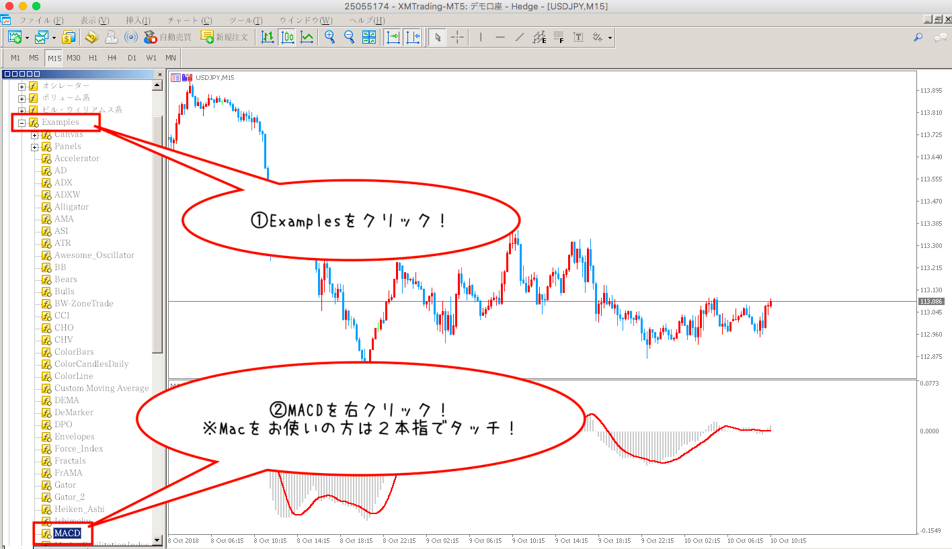Viewport: 952px width, 549px height.
Task: Select the horizontal line drawing tool
Action: coord(500,37)
